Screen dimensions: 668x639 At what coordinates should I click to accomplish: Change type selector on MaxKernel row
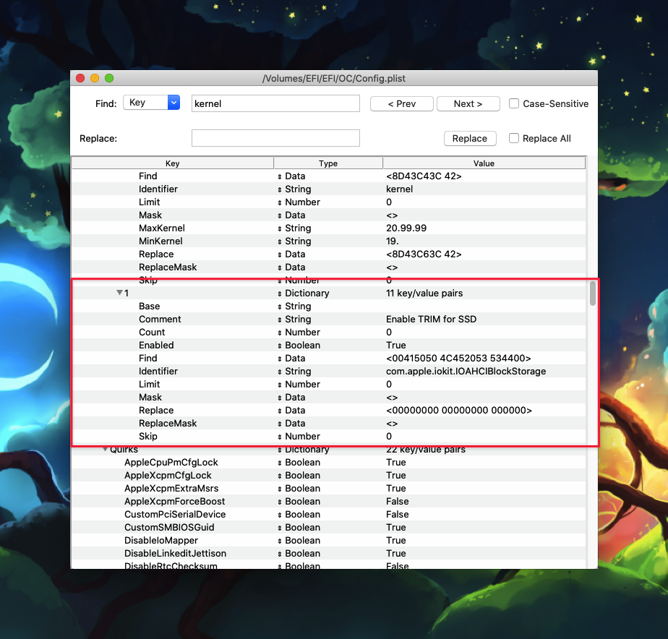point(280,228)
